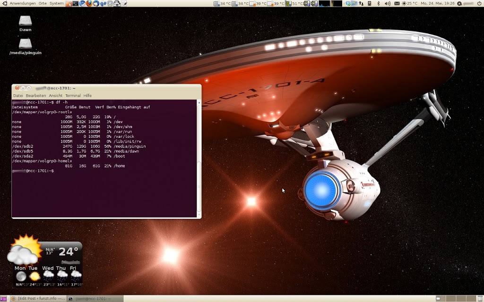Click the terminal's vertical scrollbar
This screenshot has width=484, height=302.
point(199,159)
